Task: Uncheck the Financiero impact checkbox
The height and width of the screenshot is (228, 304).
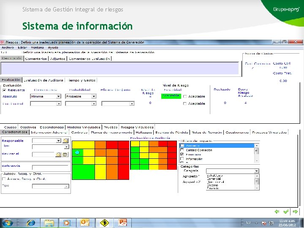Action: 182,155
